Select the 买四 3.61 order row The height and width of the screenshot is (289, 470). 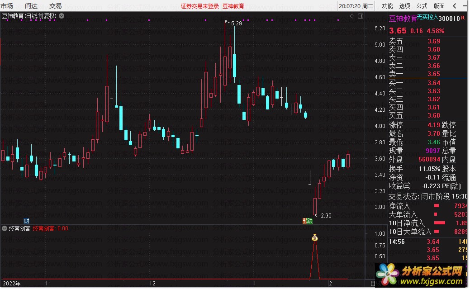tap(427, 107)
